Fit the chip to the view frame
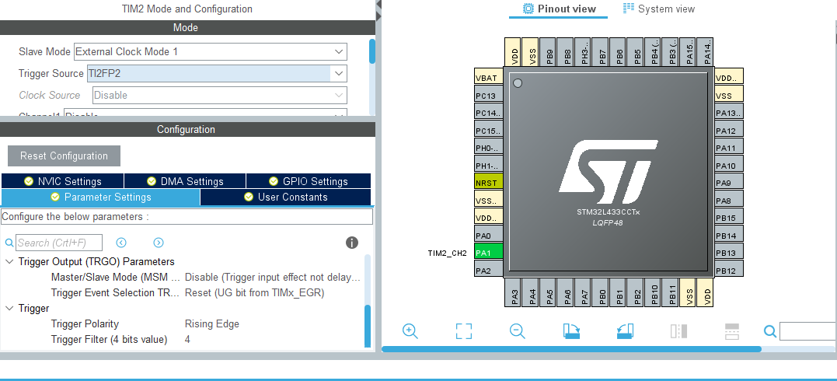This screenshot has width=837, height=381. pyautogui.click(x=464, y=331)
